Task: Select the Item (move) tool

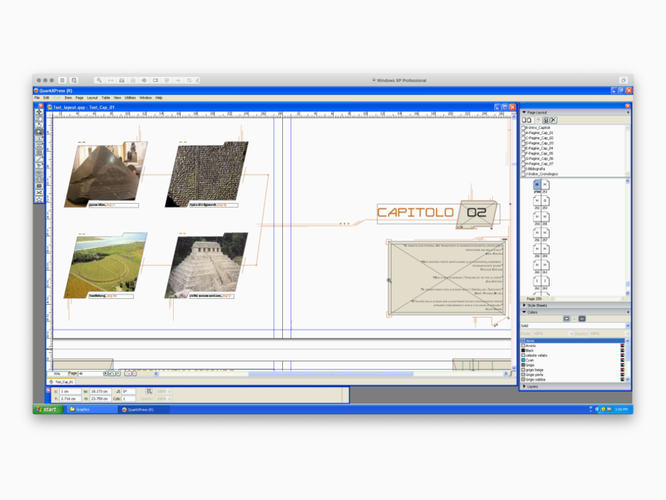Action: 39,112
